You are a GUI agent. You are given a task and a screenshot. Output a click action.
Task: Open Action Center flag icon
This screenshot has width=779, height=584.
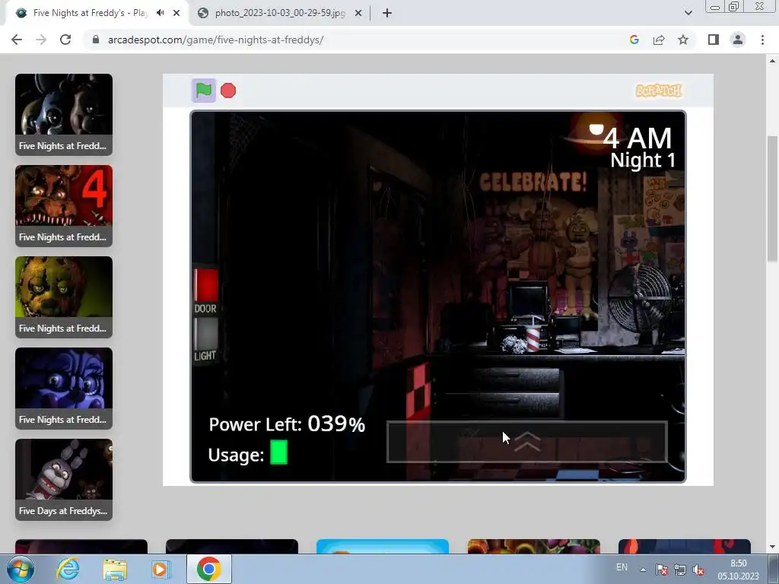click(x=661, y=570)
